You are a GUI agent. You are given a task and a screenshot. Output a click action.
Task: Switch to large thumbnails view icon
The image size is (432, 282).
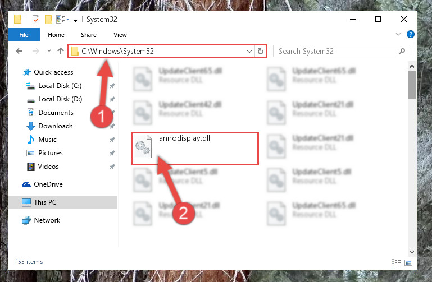click(x=408, y=262)
